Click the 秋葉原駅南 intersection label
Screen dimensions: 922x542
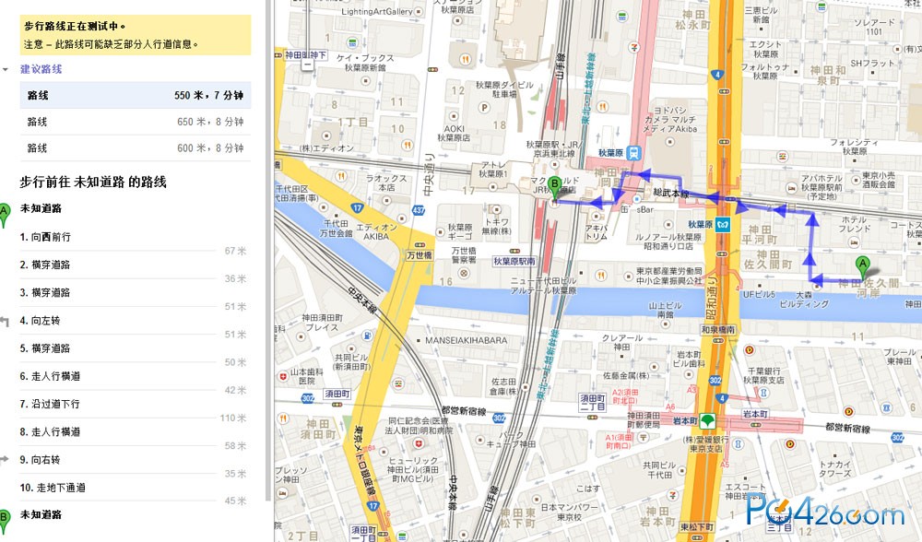click(x=514, y=261)
